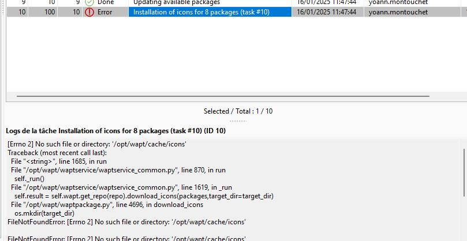Click the green Done checkmark icon
This screenshot has height=241, width=467.
pyautogui.click(x=89, y=3)
